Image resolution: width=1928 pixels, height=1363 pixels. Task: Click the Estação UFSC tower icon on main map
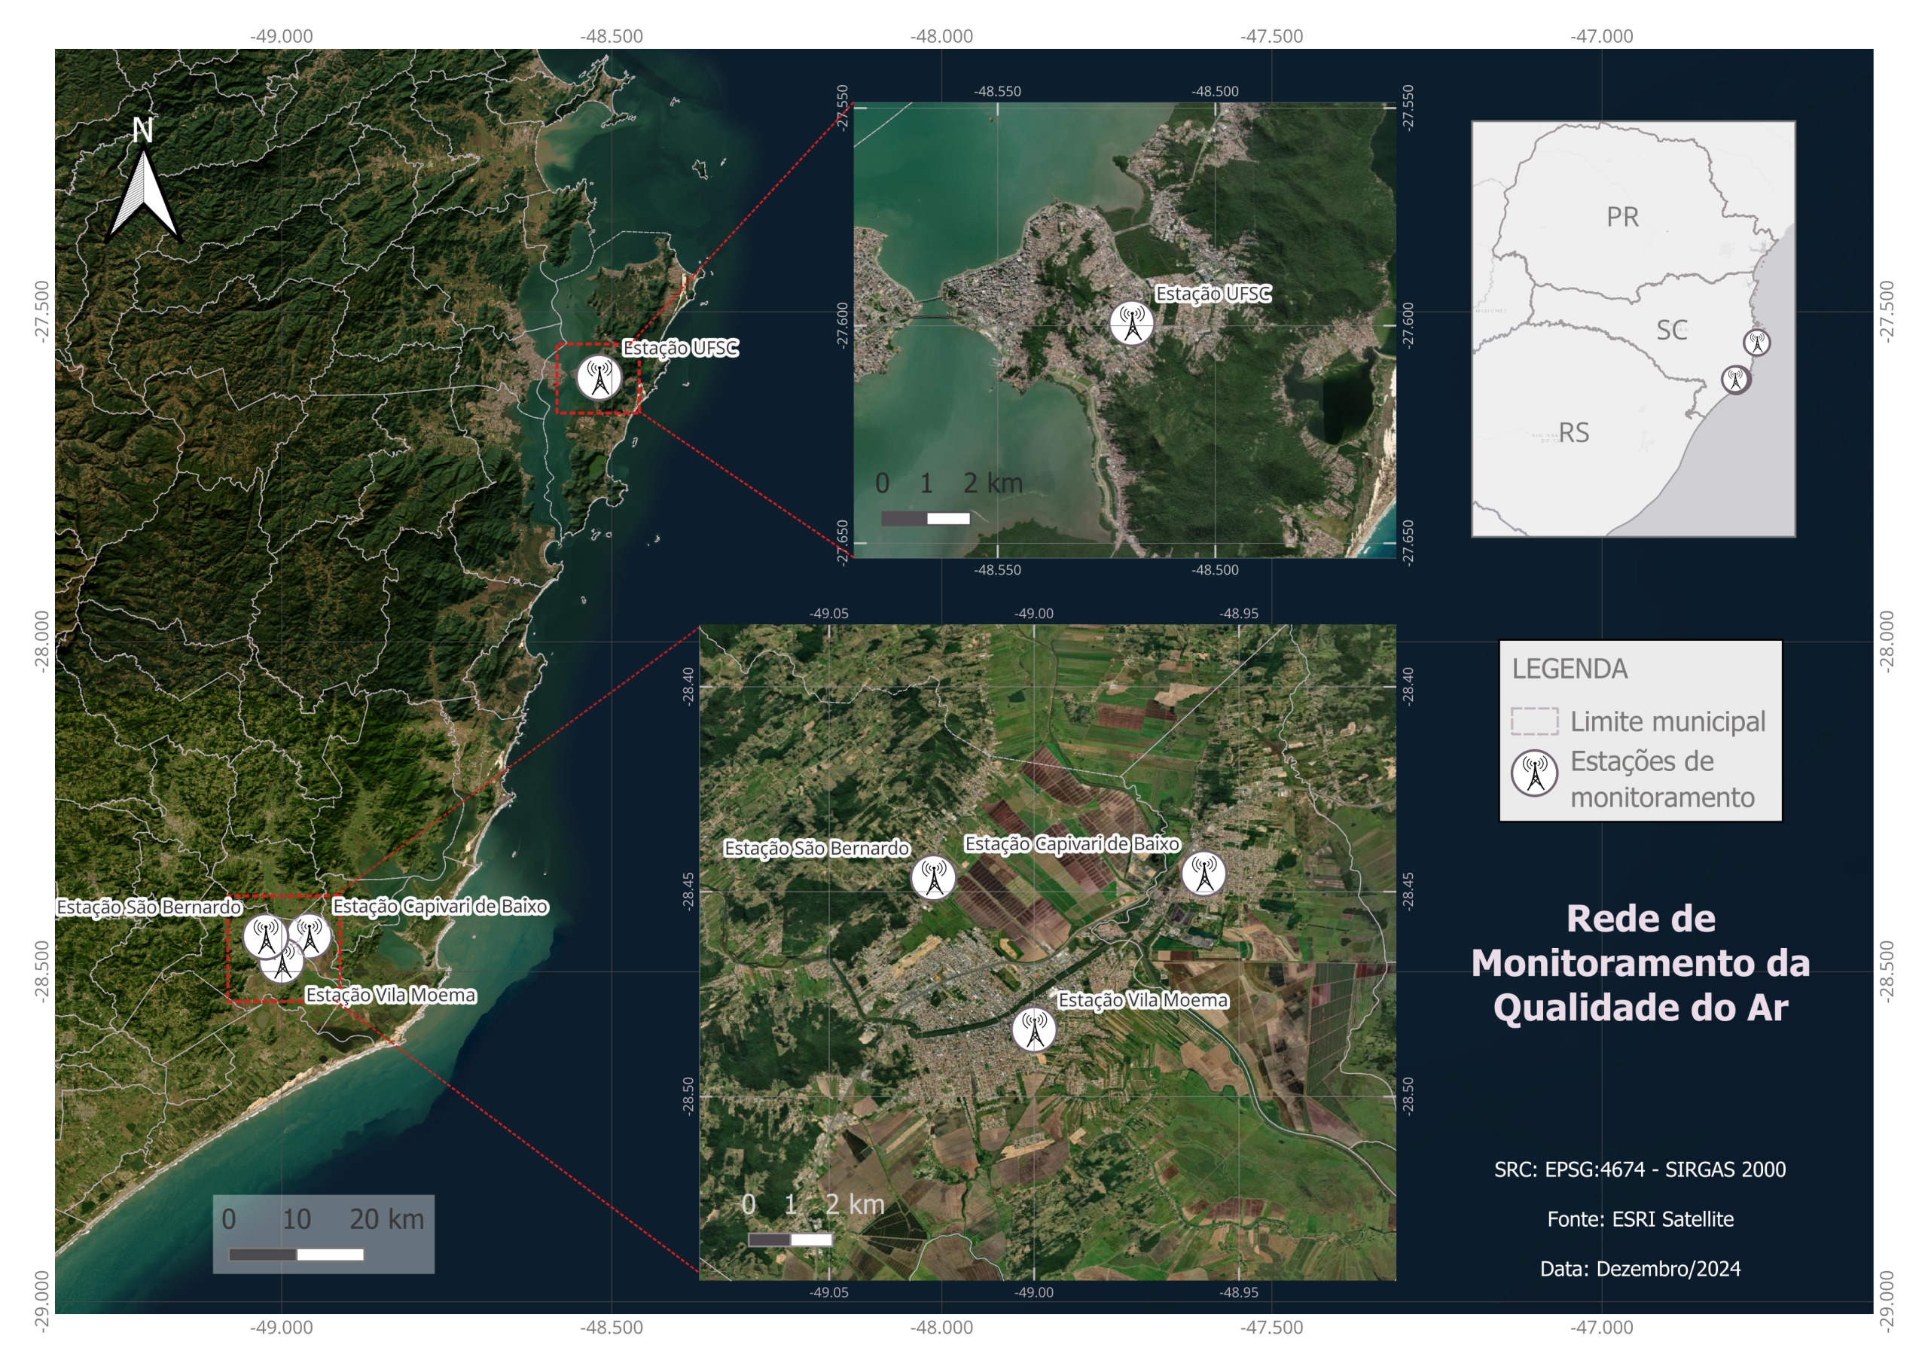(599, 378)
